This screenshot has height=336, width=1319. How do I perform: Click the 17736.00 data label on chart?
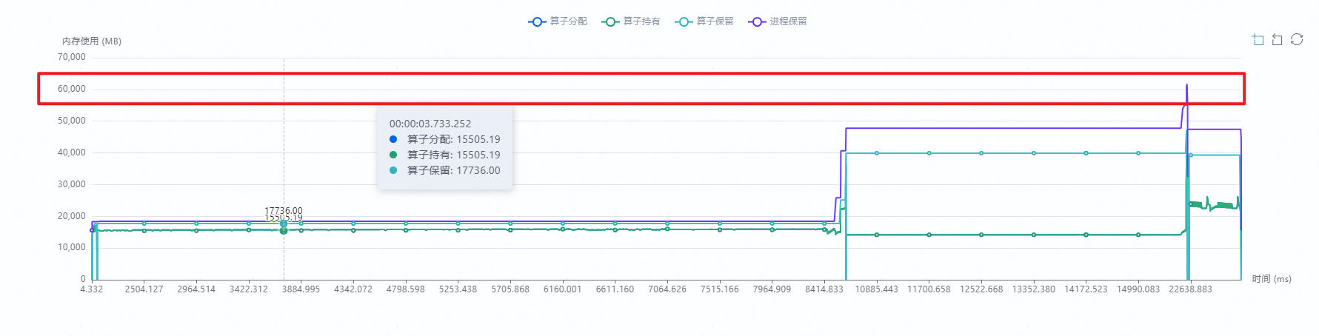pyautogui.click(x=284, y=211)
